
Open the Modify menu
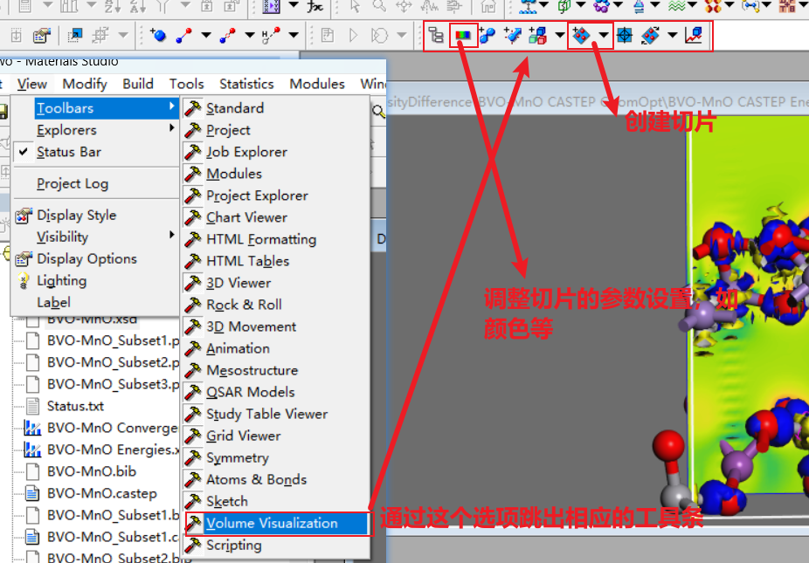pyautogui.click(x=85, y=84)
